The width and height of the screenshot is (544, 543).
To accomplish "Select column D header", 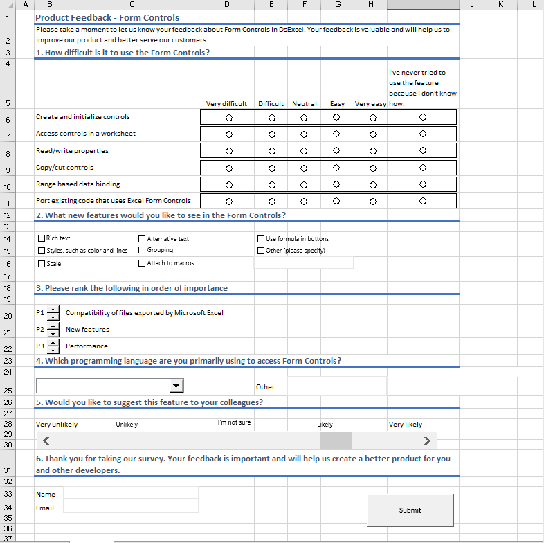I will (226, 5).
